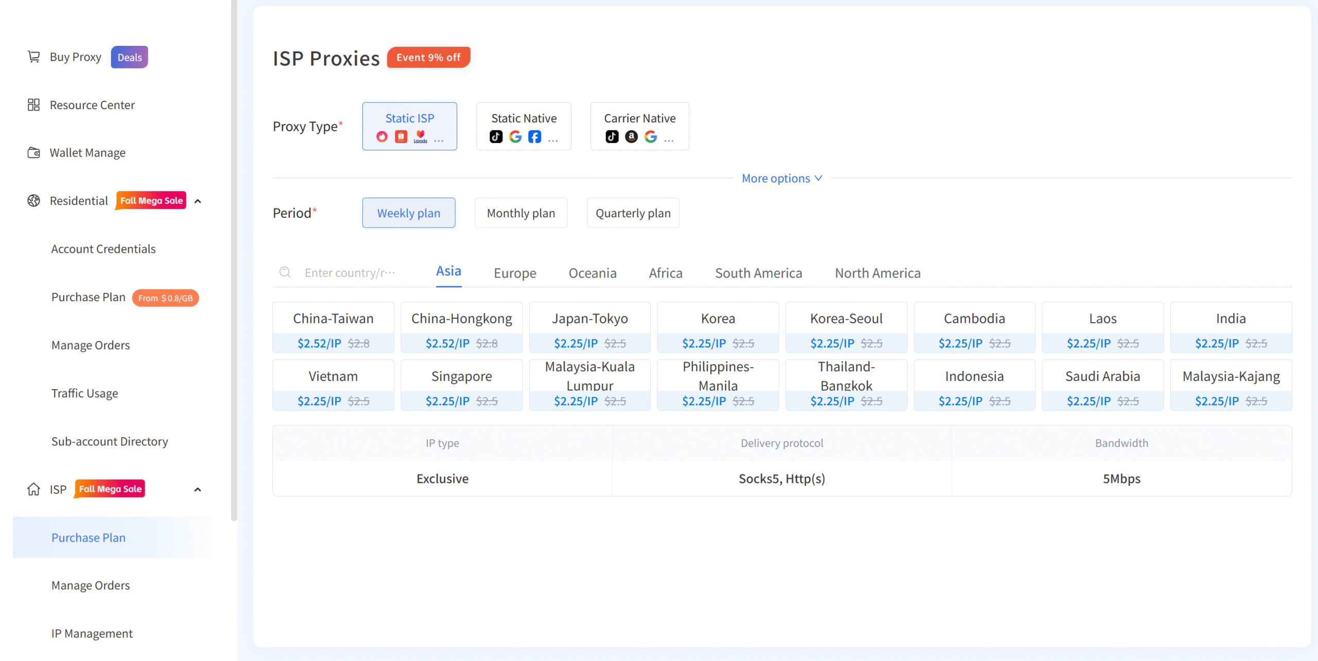This screenshot has width=1318, height=661.
Task: Click the sidebar vertical scrollbar
Action: 234,260
